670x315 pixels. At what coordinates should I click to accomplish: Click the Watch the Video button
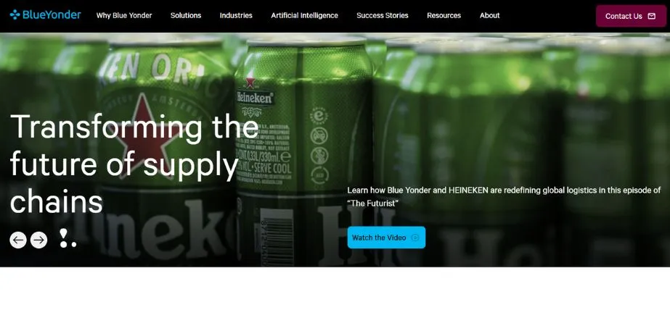386,238
